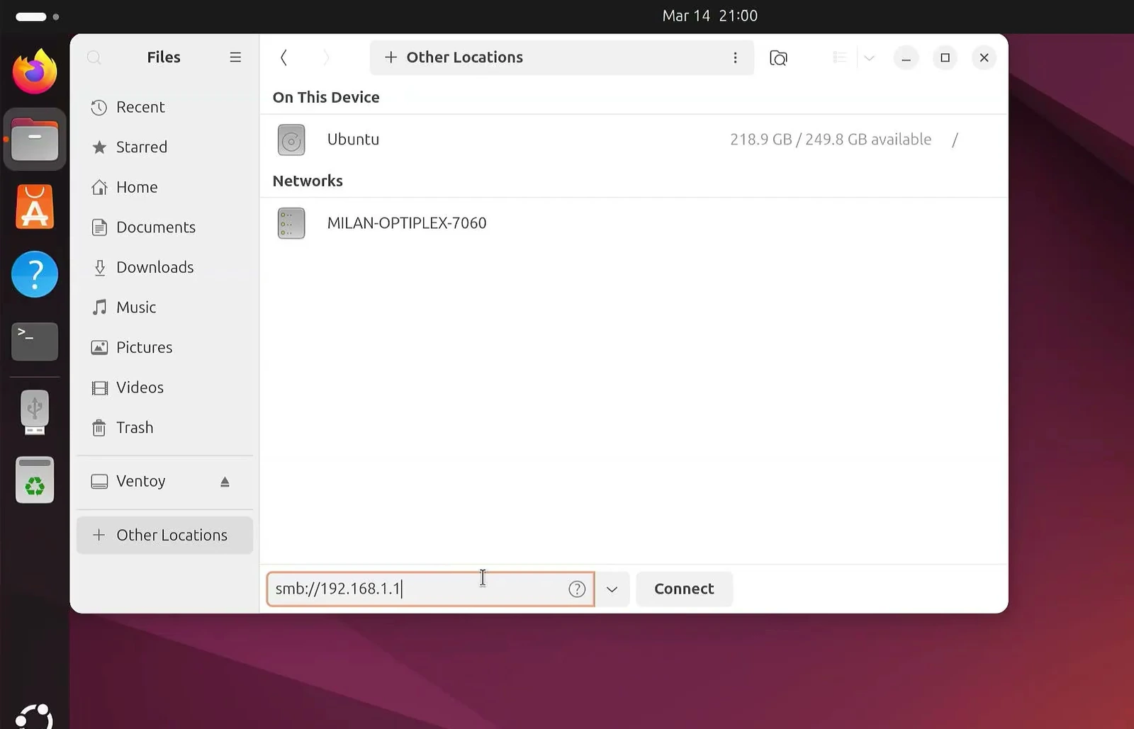Launch Firefox from the dock
Viewport: 1134px width, 729px height.
(x=34, y=72)
